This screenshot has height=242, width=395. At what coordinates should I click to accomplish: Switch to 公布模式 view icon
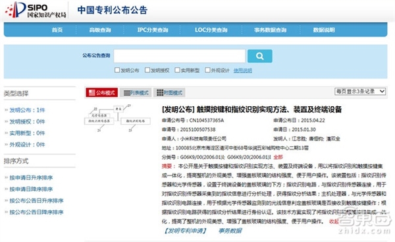click(x=101, y=92)
